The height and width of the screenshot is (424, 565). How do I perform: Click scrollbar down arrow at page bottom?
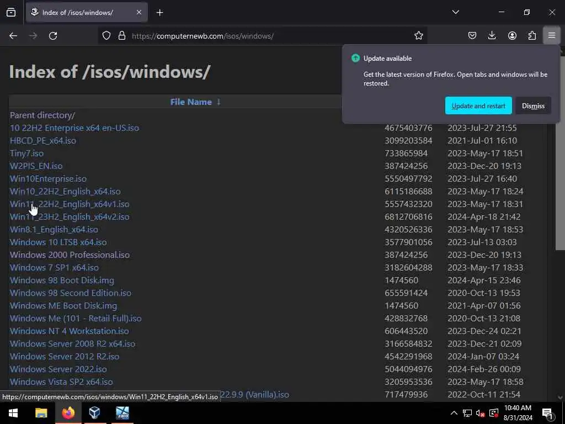tap(560, 397)
